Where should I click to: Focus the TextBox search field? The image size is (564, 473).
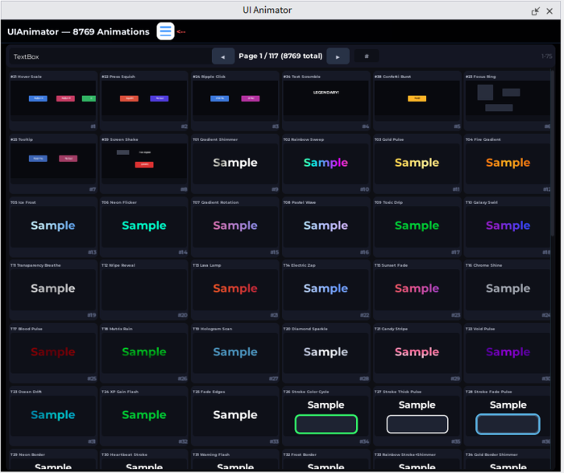coord(110,56)
